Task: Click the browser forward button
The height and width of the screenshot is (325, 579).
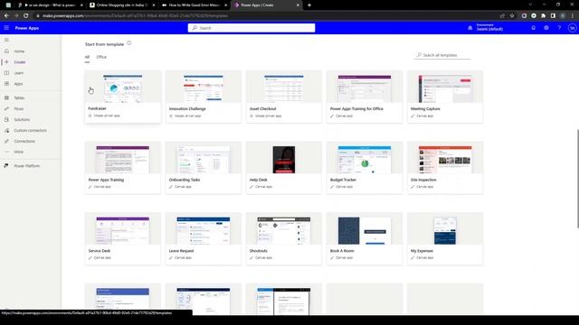Action: [16, 16]
